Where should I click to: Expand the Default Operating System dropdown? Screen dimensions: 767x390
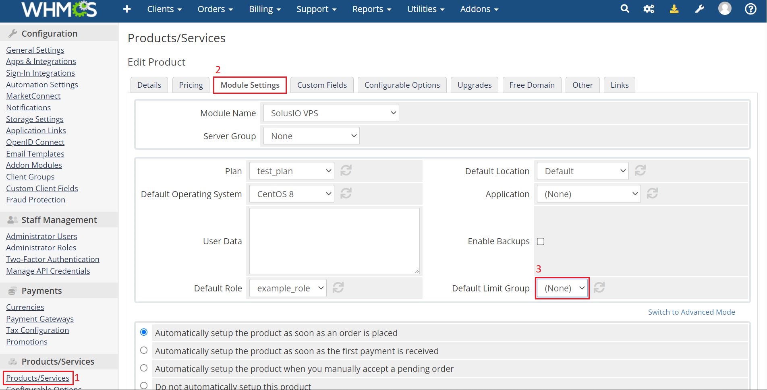coord(292,194)
